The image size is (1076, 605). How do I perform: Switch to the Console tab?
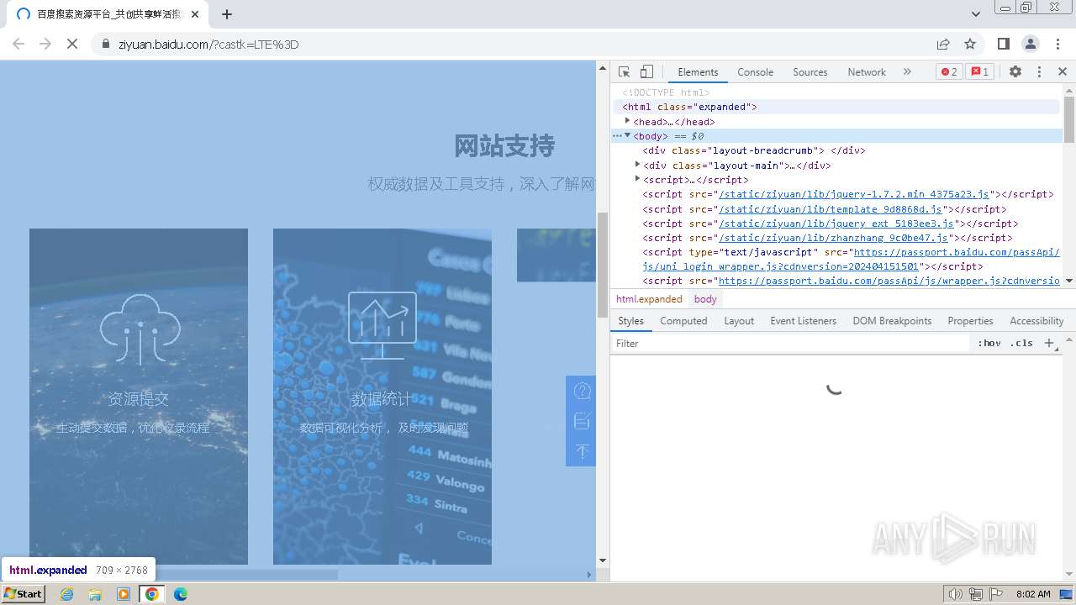tap(755, 72)
